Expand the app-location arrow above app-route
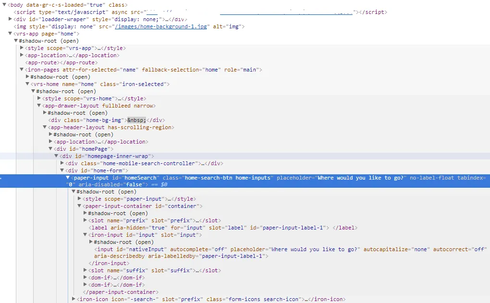490x303 pixels. 22,55
